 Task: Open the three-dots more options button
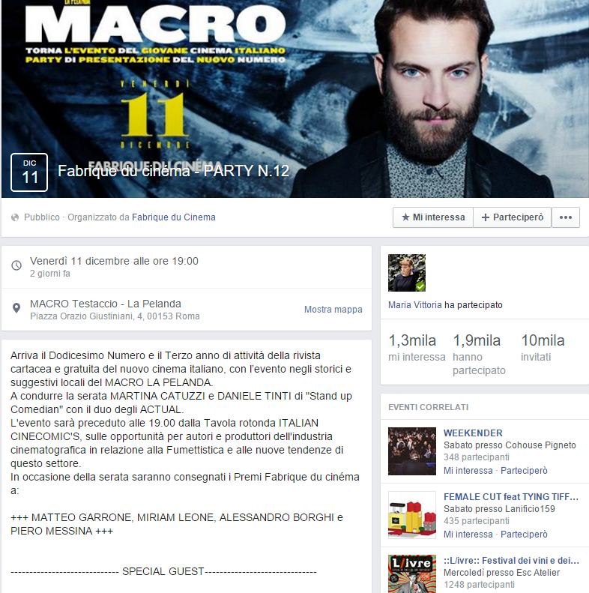pos(566,217)
